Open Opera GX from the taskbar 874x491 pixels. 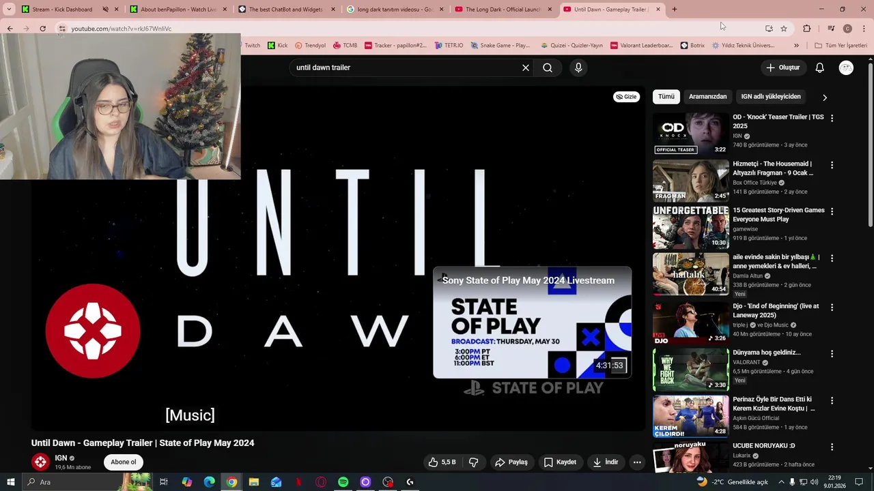pyautogui.click(x=321, y=482)
